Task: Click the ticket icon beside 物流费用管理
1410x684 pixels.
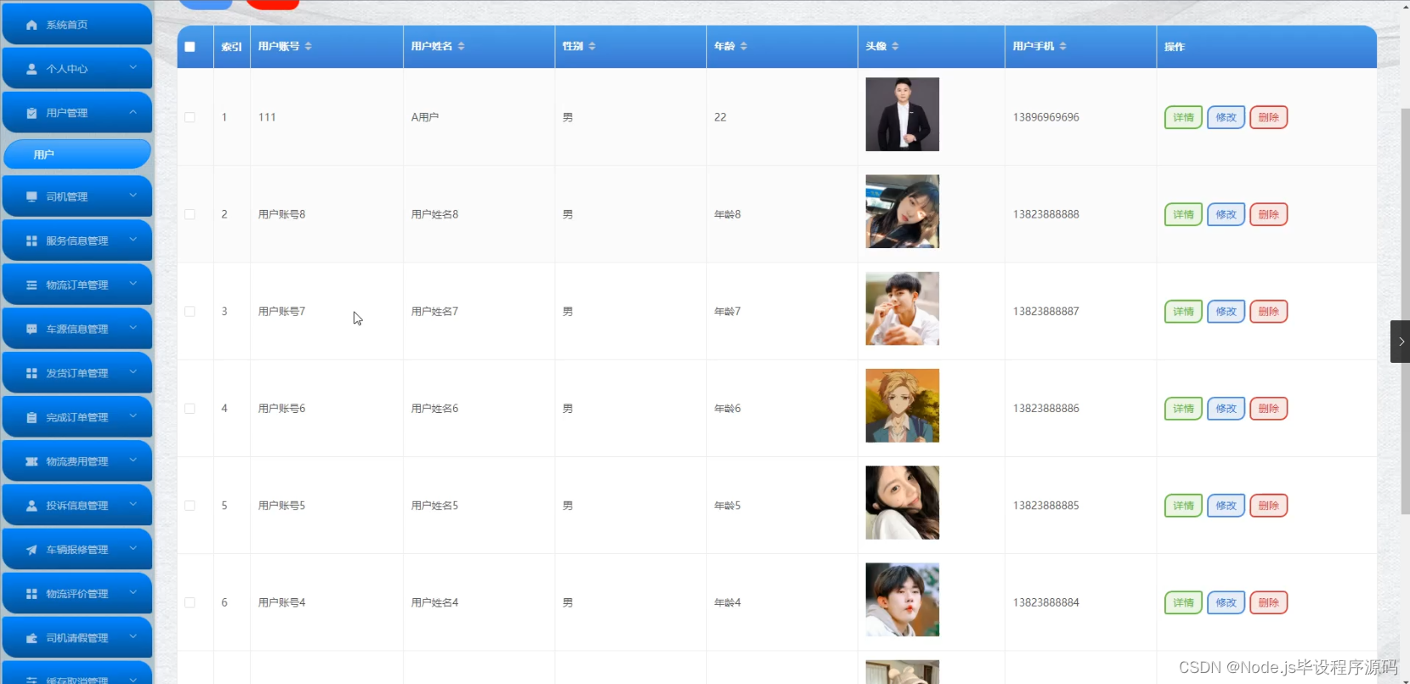Action: [31, 461]
